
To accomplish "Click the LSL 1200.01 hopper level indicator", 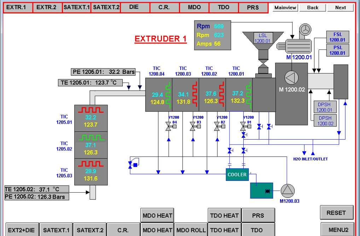I will tap(262, 38).
